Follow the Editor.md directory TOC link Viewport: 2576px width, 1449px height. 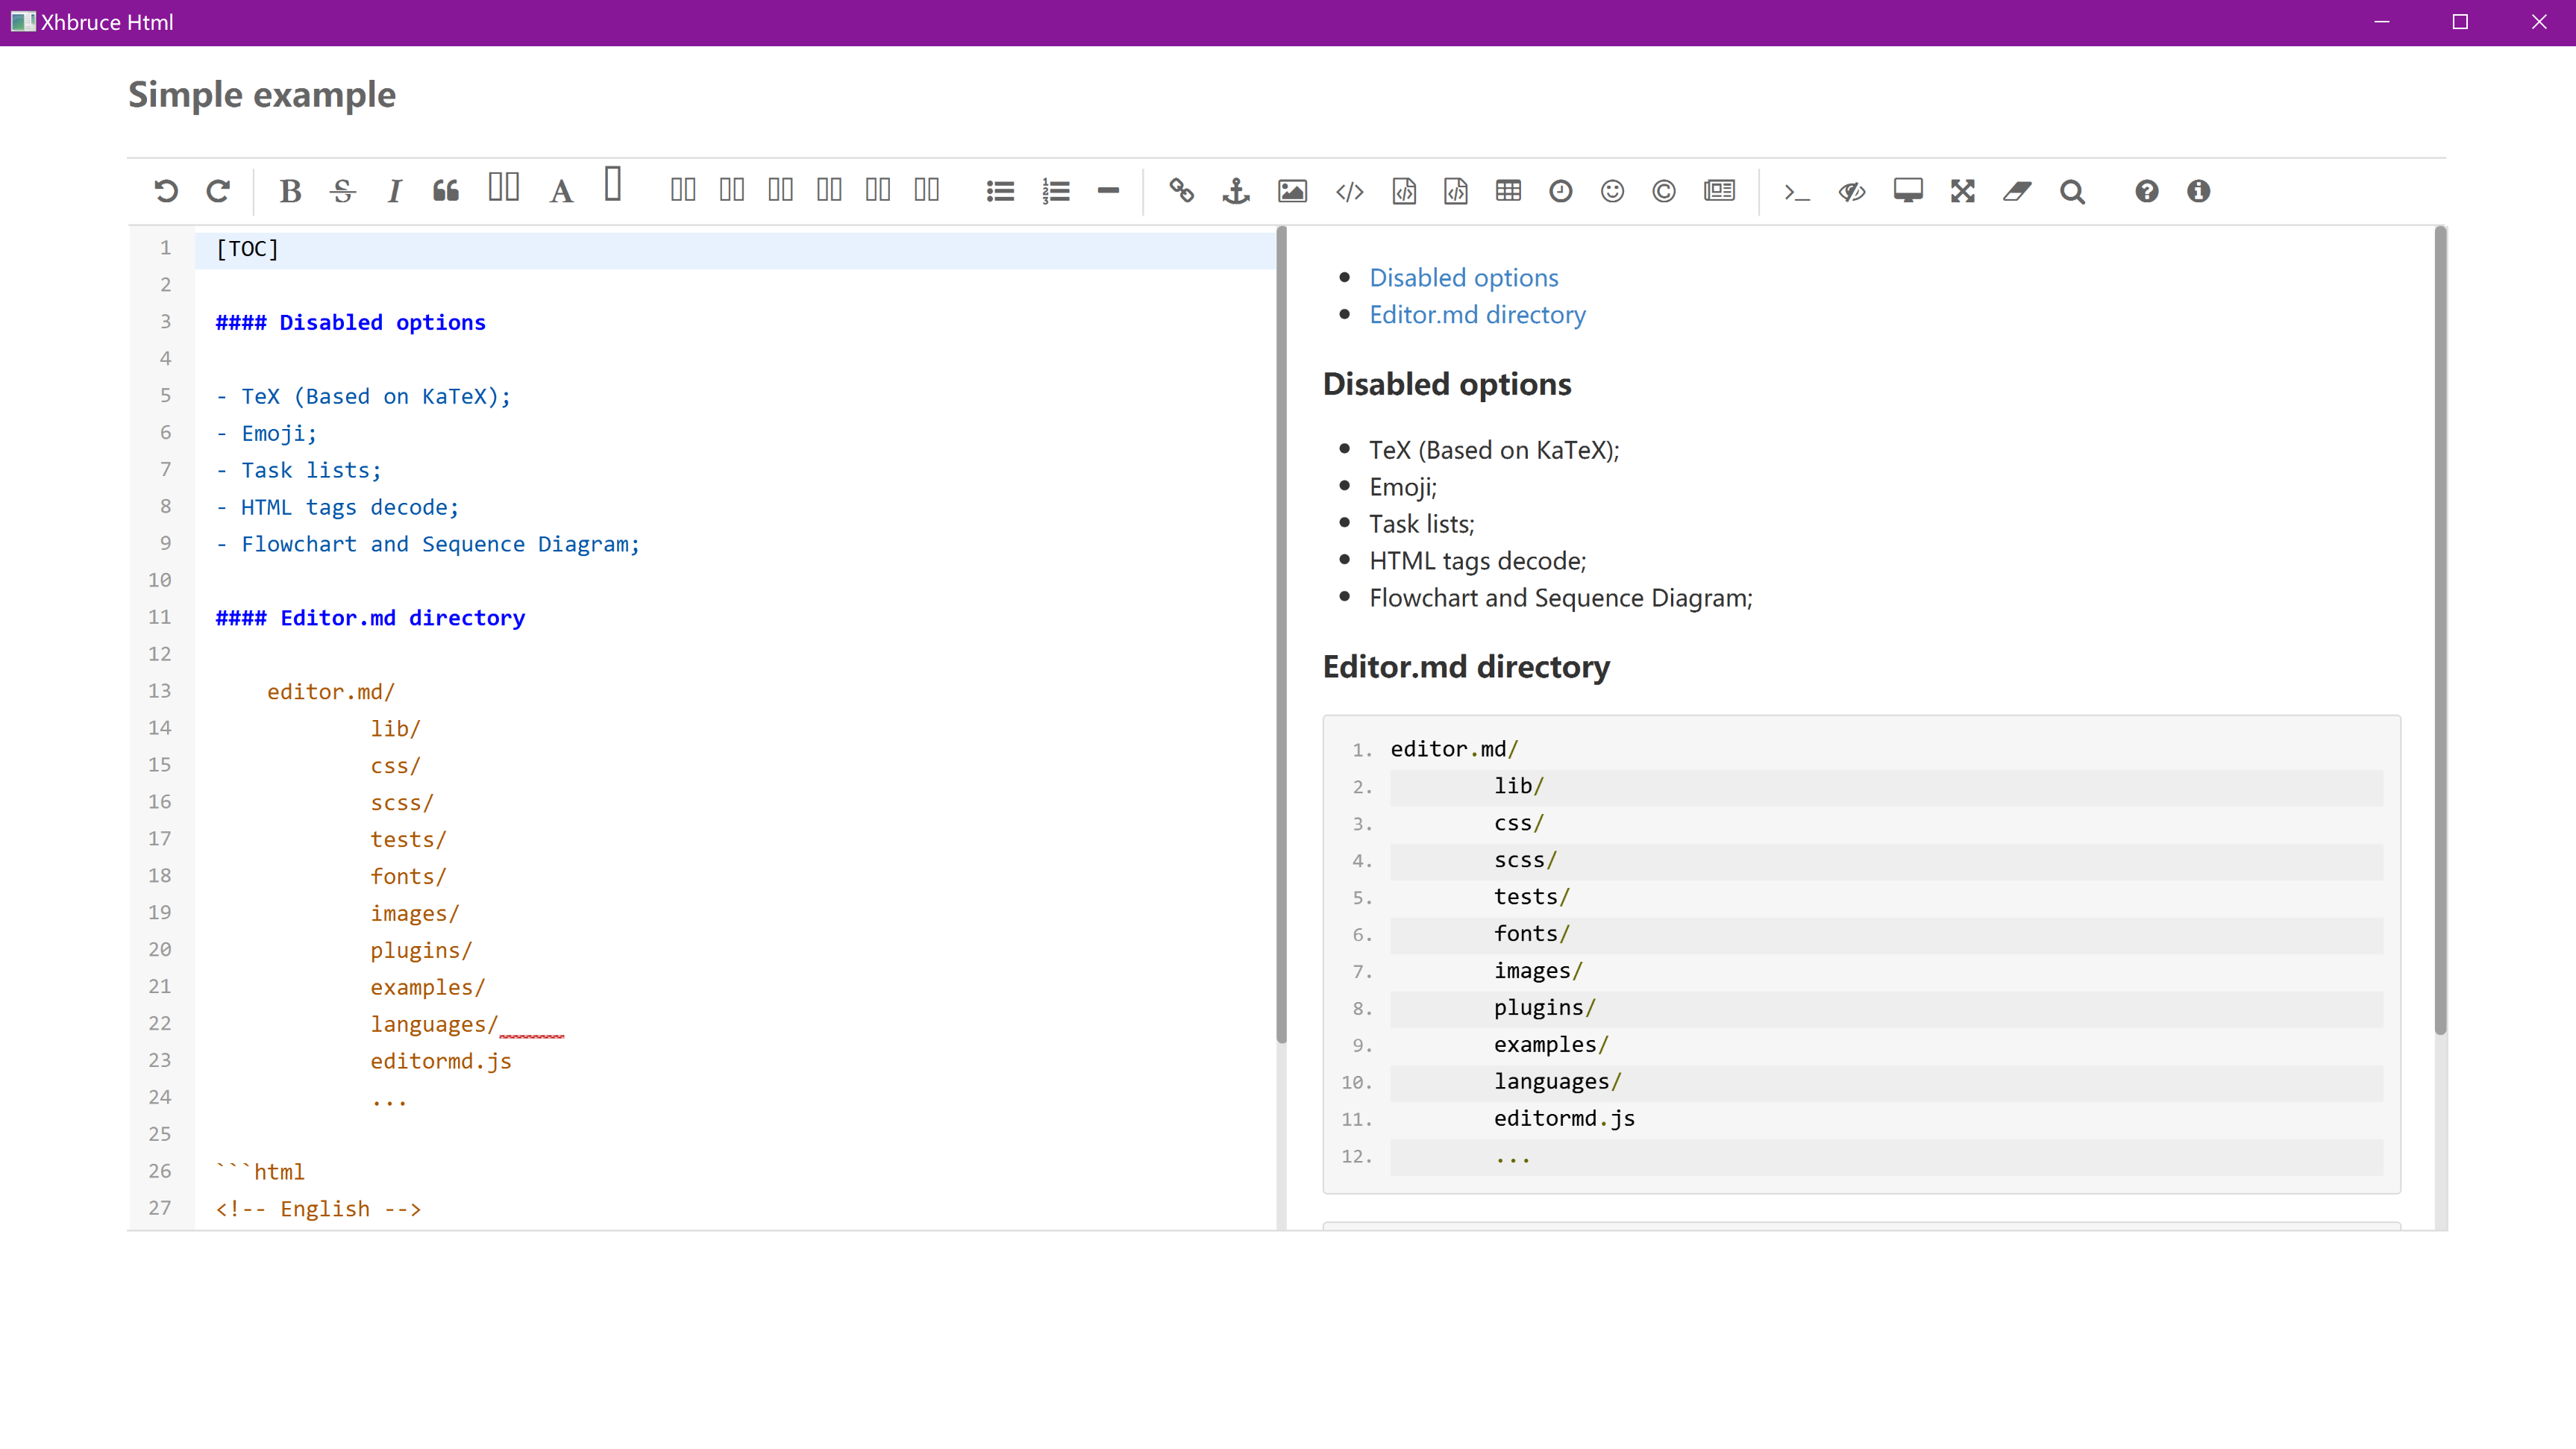coord(1477,315)
